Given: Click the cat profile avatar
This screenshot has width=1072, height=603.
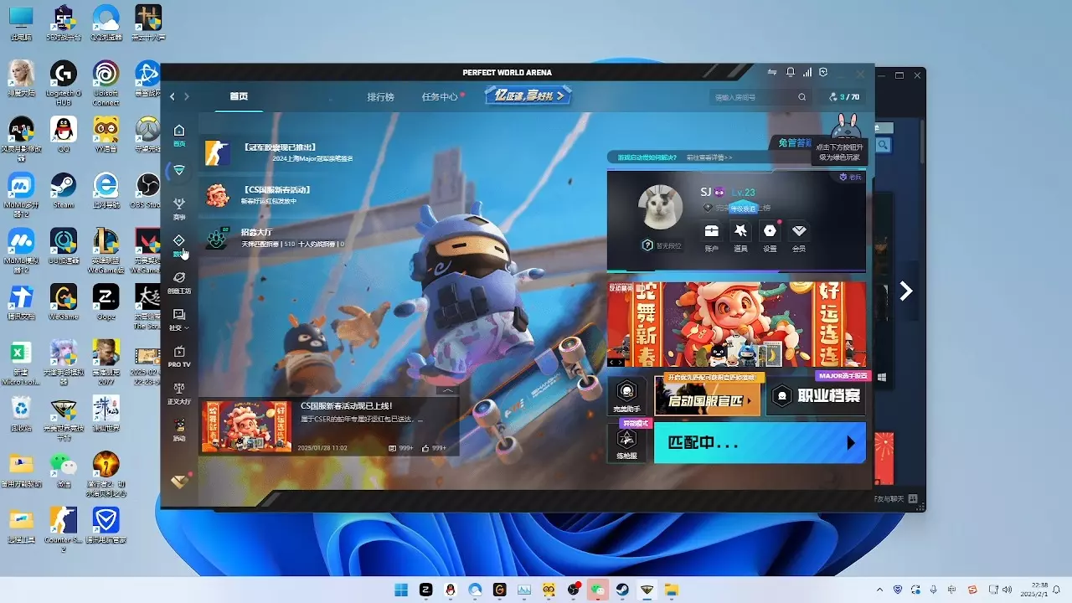Looking at the screenshot, I should pos(660,206).
